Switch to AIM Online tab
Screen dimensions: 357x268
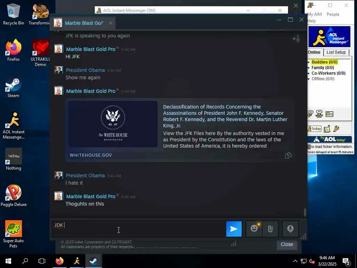click(314, 52)
